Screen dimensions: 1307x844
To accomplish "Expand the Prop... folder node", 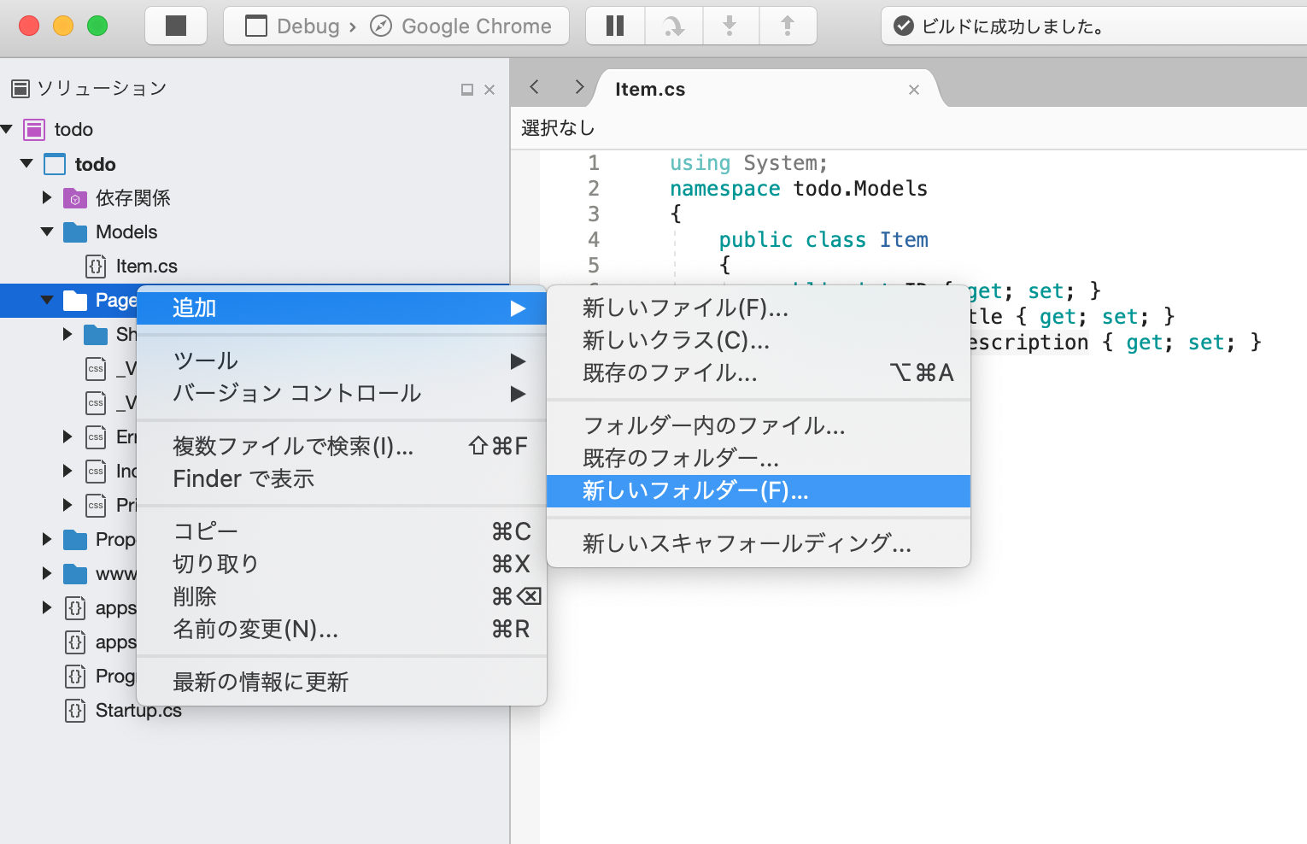I will pos(47,539).
